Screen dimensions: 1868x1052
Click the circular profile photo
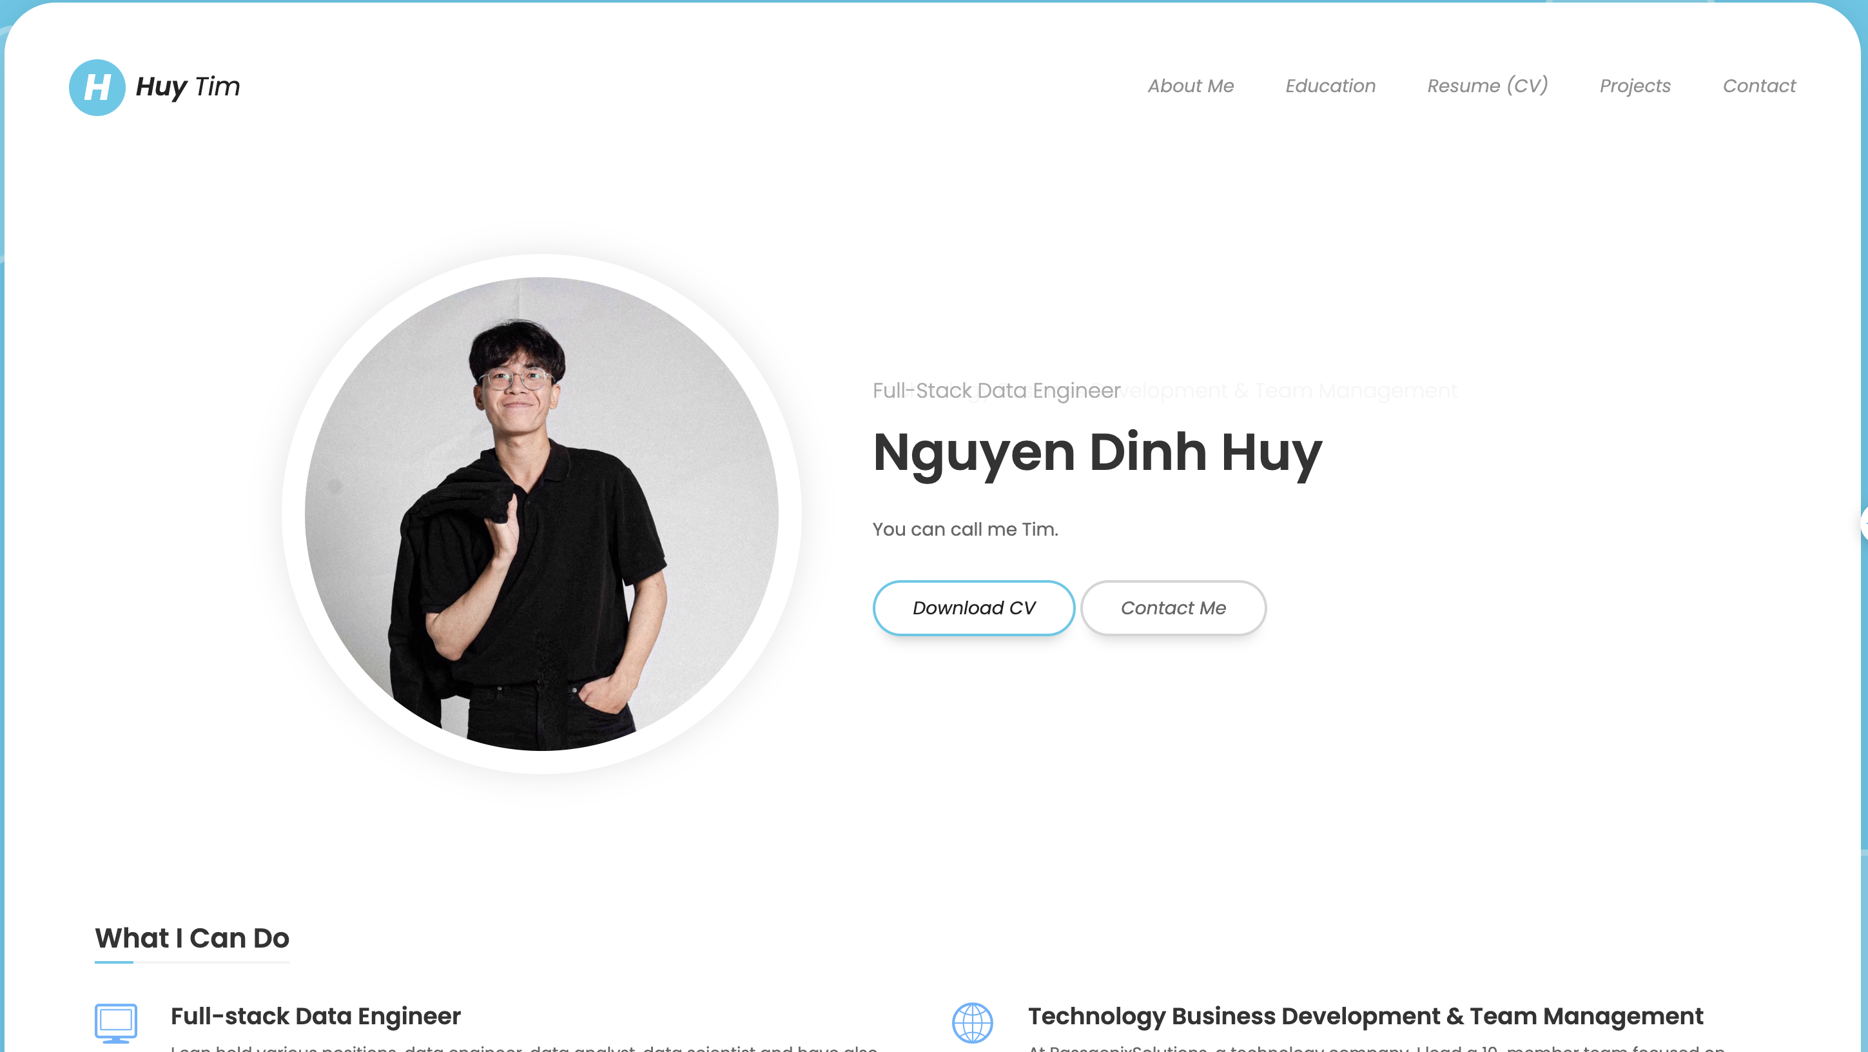click(541, 513)
